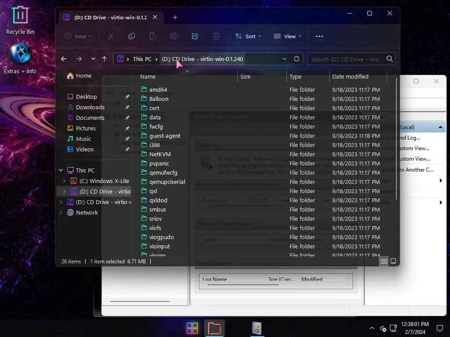The image size is (450, 337).
Task: Click File Explorer in the taskbar
Action: click(x=214, y=328)
